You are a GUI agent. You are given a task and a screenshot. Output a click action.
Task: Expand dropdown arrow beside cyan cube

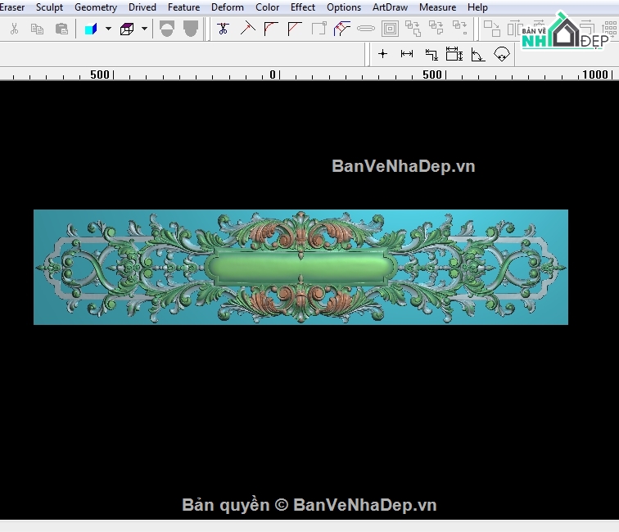coord(108,29)
